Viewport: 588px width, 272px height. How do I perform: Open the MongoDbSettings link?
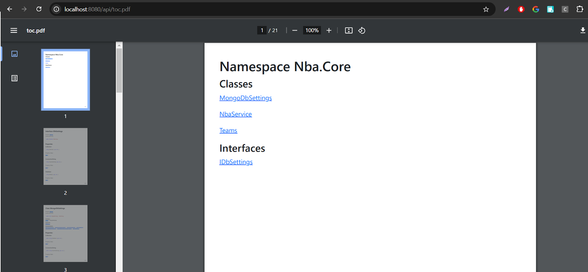tap(245, 98)
